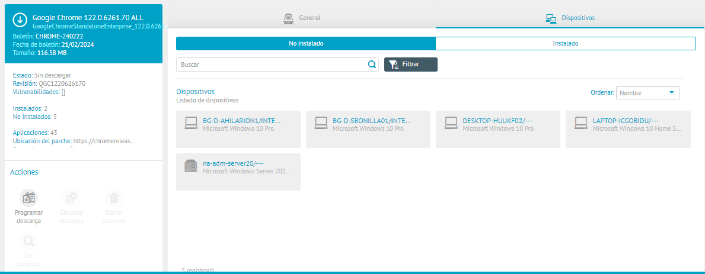Image resolution: width=705 pixels, height=274 pixels.
Task: Click the Borrar archivos trash icon
Action: pos(114,198)
